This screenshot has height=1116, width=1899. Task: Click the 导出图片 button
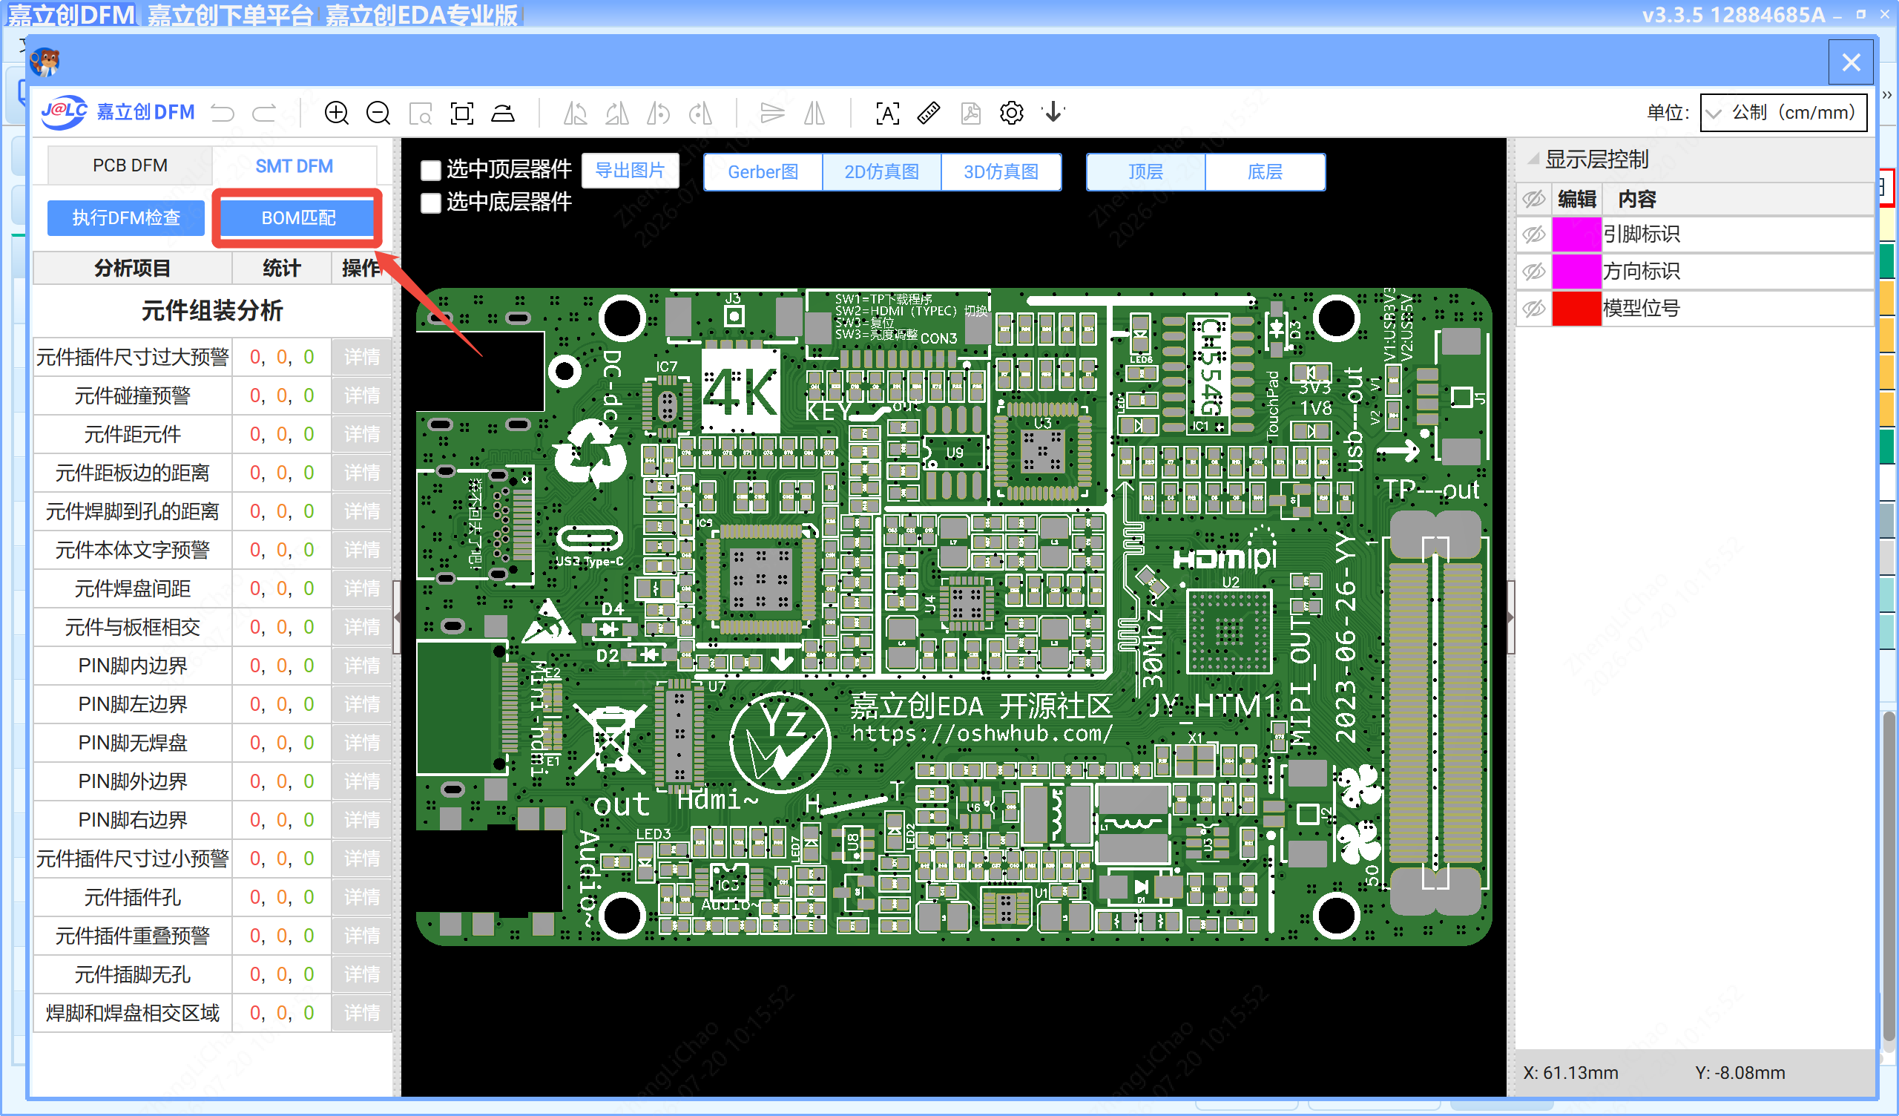pos(630,171)
